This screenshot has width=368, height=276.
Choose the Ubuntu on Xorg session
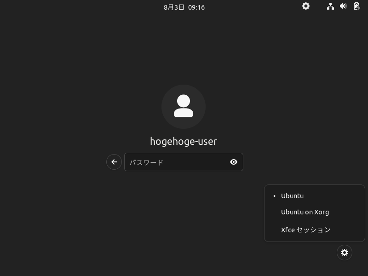point(315,212)
